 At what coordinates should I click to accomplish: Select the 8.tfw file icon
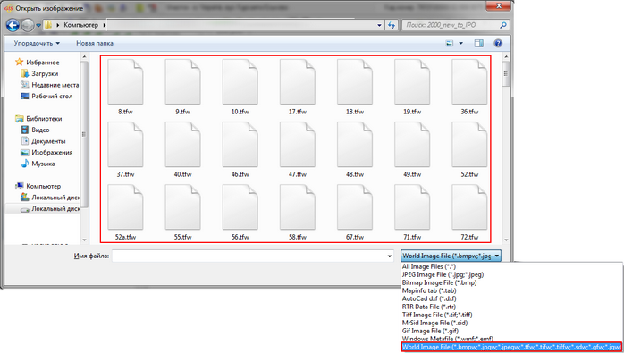(x=125, y=82)
